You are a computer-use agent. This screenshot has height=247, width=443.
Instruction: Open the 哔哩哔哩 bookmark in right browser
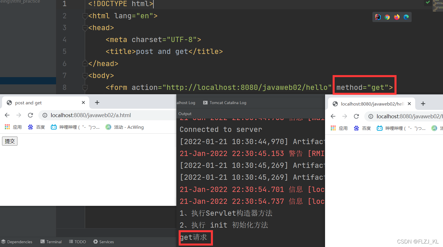coord(401,128)
